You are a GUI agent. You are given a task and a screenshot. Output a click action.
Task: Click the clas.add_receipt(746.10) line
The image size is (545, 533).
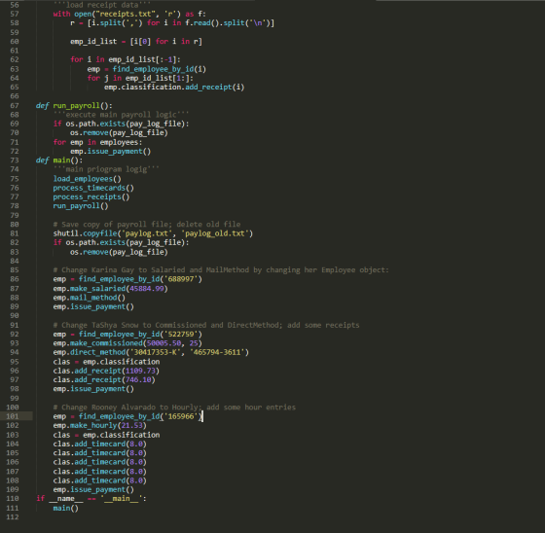click(x=104, y=379)
